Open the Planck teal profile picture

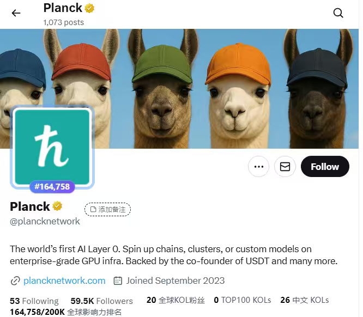pos(52,147)
